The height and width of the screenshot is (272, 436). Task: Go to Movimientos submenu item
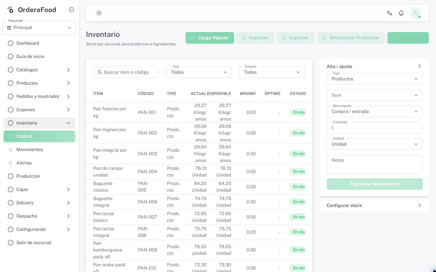39,150
